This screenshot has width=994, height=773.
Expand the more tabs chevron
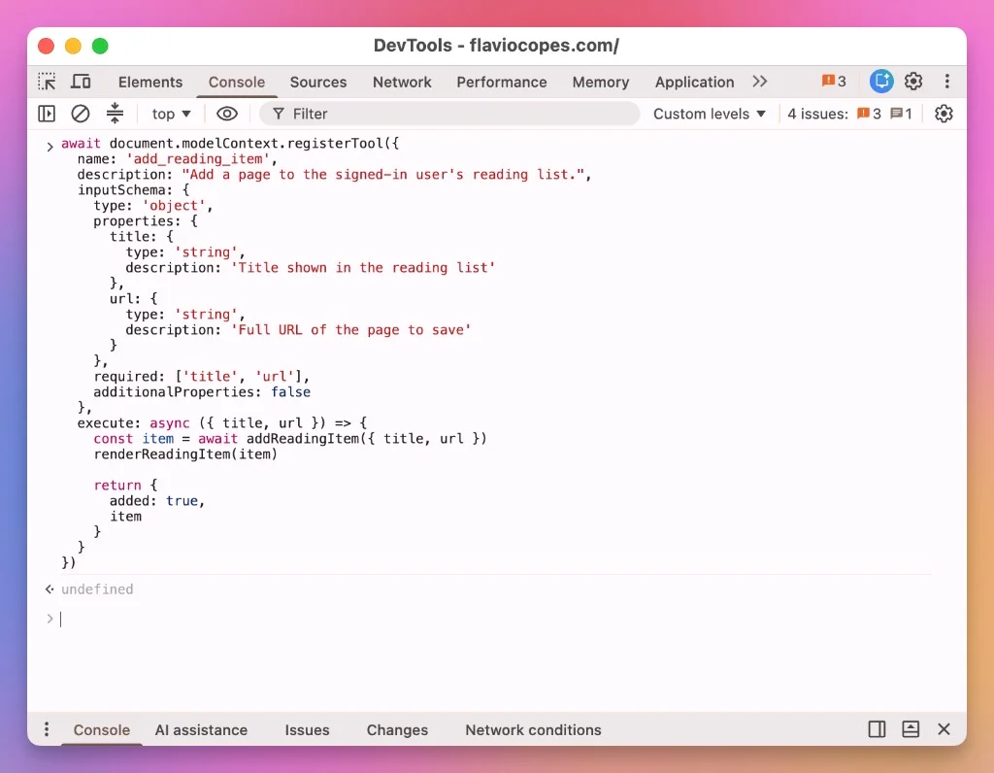759,82
